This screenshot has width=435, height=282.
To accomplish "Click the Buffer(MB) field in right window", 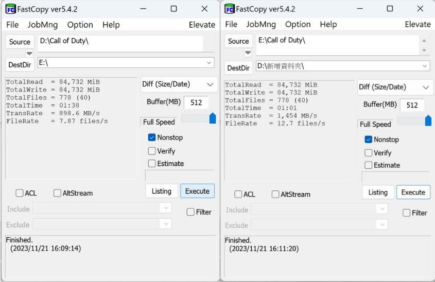I will (412, 105).
